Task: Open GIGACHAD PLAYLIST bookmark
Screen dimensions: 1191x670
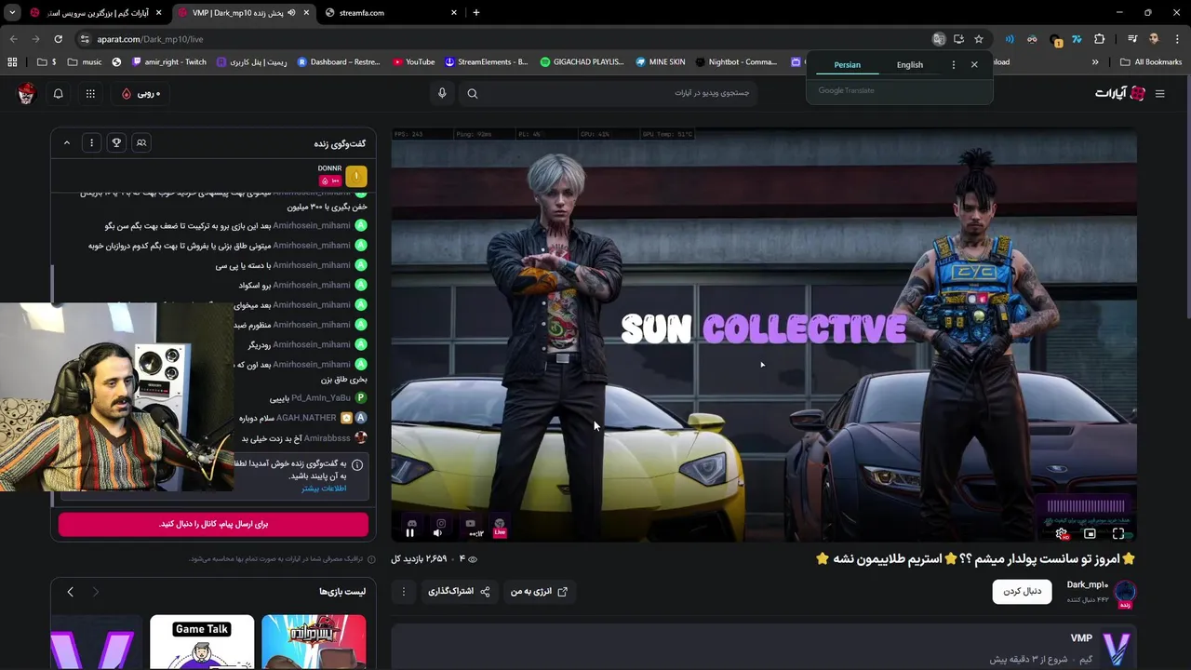Action: click(x=582, y=62)
